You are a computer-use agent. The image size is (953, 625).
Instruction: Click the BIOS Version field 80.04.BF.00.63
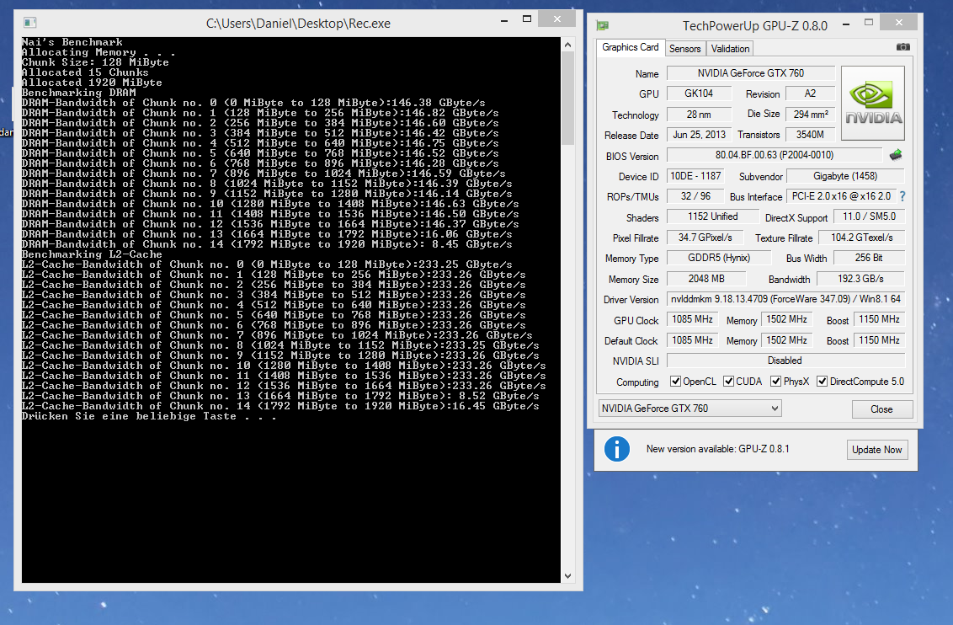click(x=775, y=155)
